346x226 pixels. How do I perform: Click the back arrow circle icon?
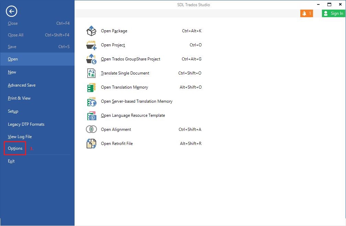(11, 11)
